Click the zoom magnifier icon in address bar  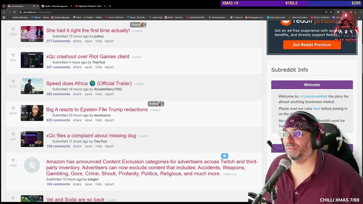(326, 12)
